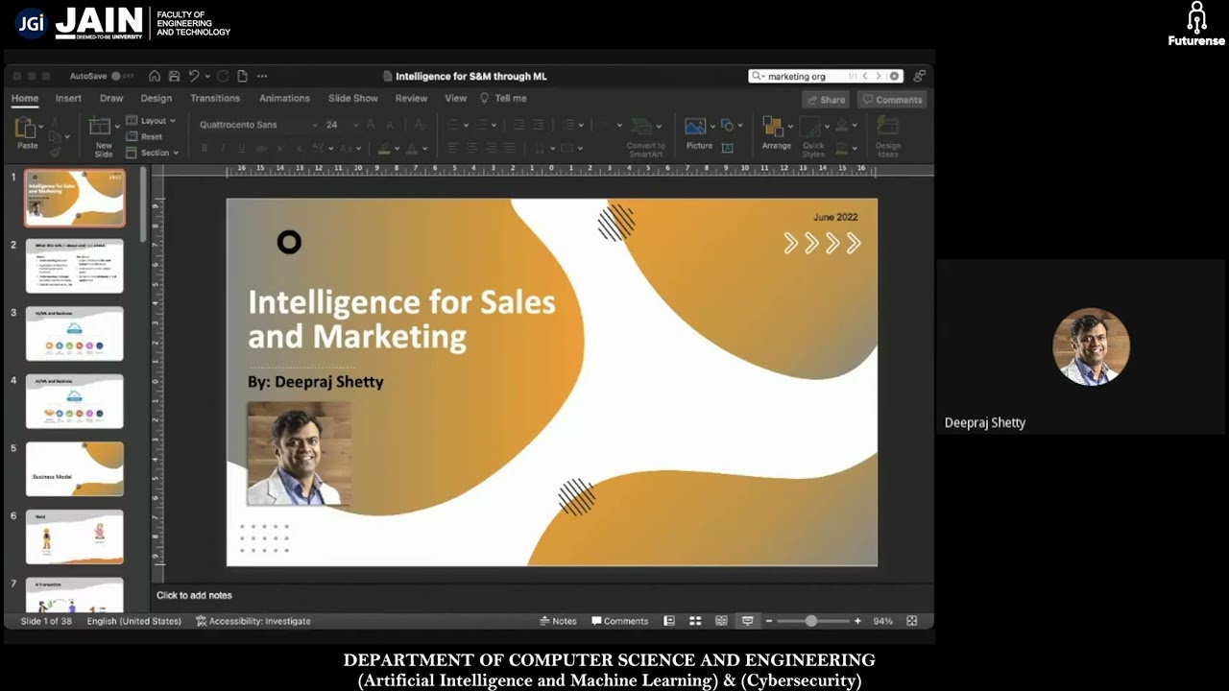Image resolution: width=1229 pixels, height=691 pixels.
Task: Toggle Bold formatting
Action: pos(204,148)
